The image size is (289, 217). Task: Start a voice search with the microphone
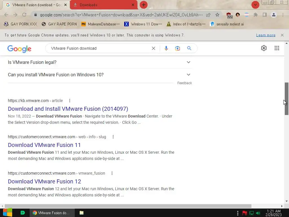coord(166,48)
